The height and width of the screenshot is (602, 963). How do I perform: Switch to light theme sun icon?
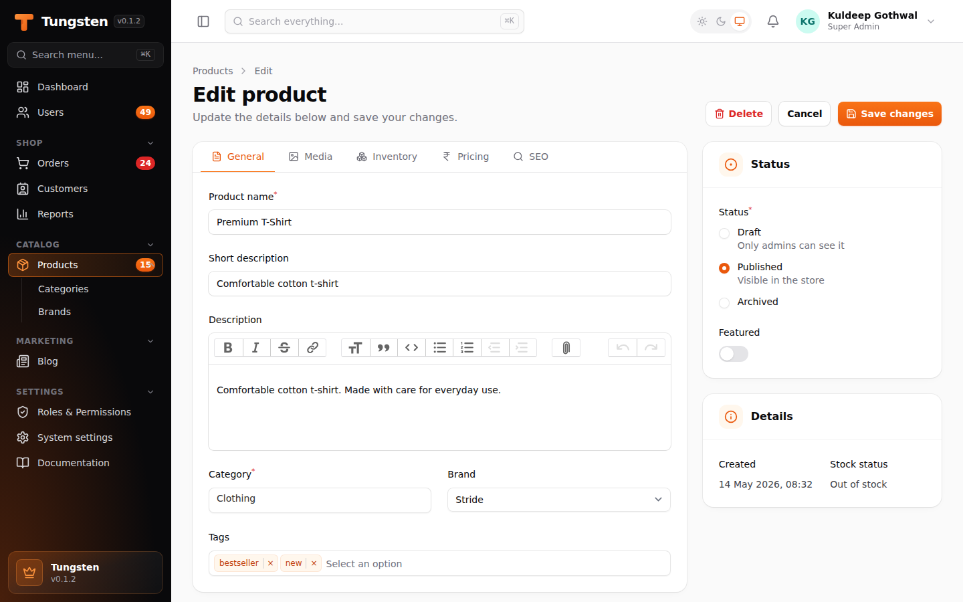tap(702, 21)
